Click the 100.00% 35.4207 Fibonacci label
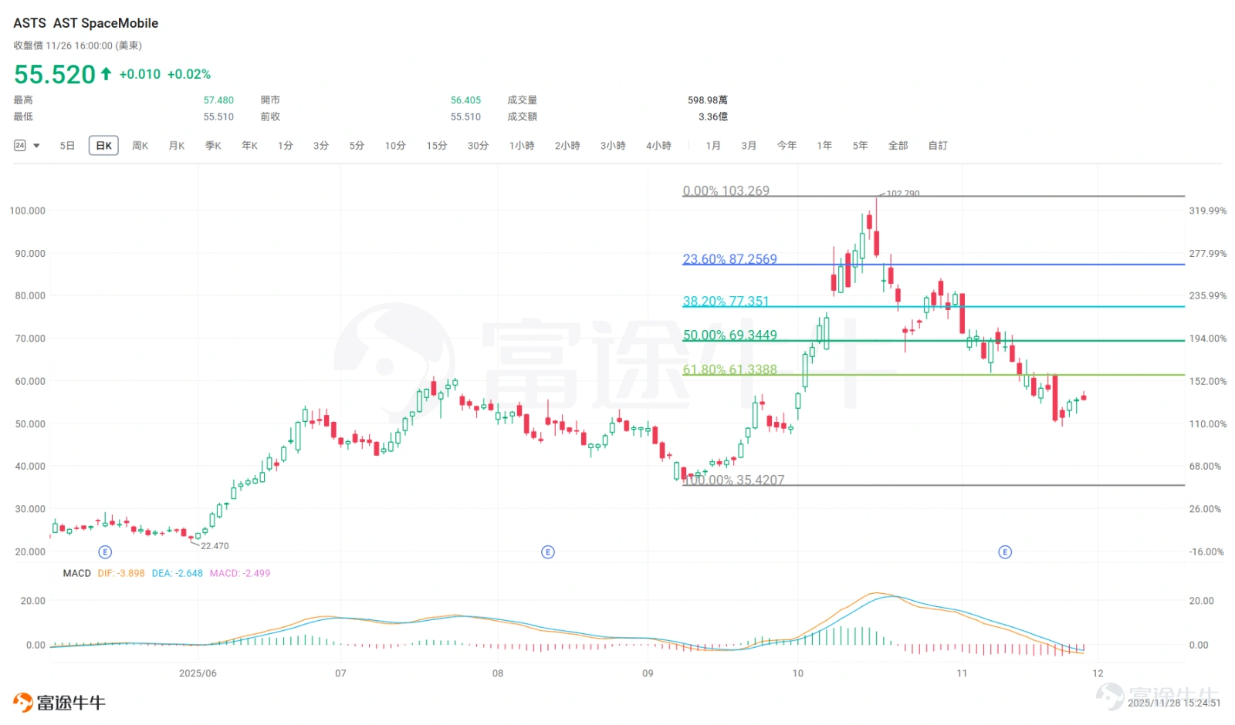This screenshot has height=725, width=1235. pyautogui.click(x=733, y=480)
